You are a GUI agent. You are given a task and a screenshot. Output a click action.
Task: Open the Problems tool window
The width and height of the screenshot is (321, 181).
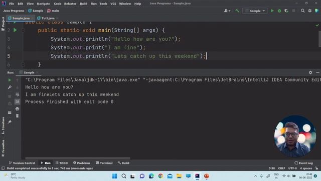82,163
